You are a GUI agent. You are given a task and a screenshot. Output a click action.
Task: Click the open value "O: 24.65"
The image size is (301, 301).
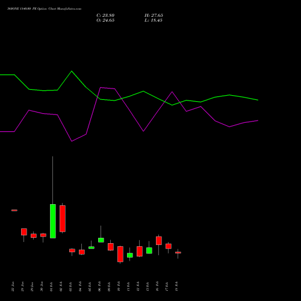click(x=105, y=20)
